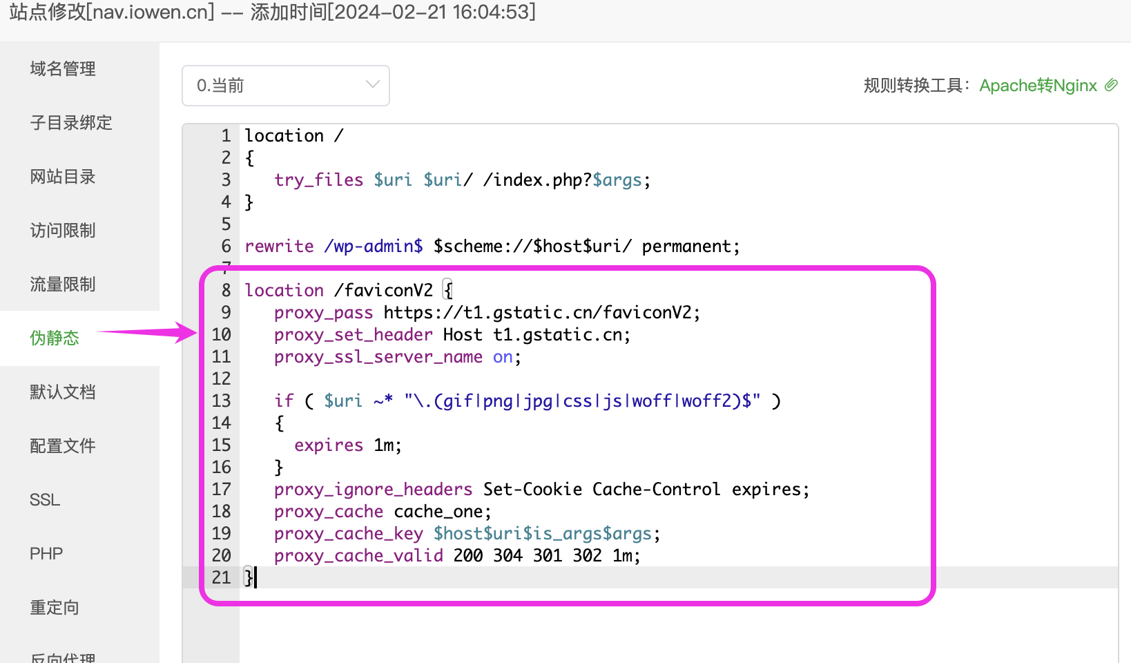This screenshot has height=663, width=1131.
Task: Switch to 子目录绑定 tab
Action: tap(71, 123)
